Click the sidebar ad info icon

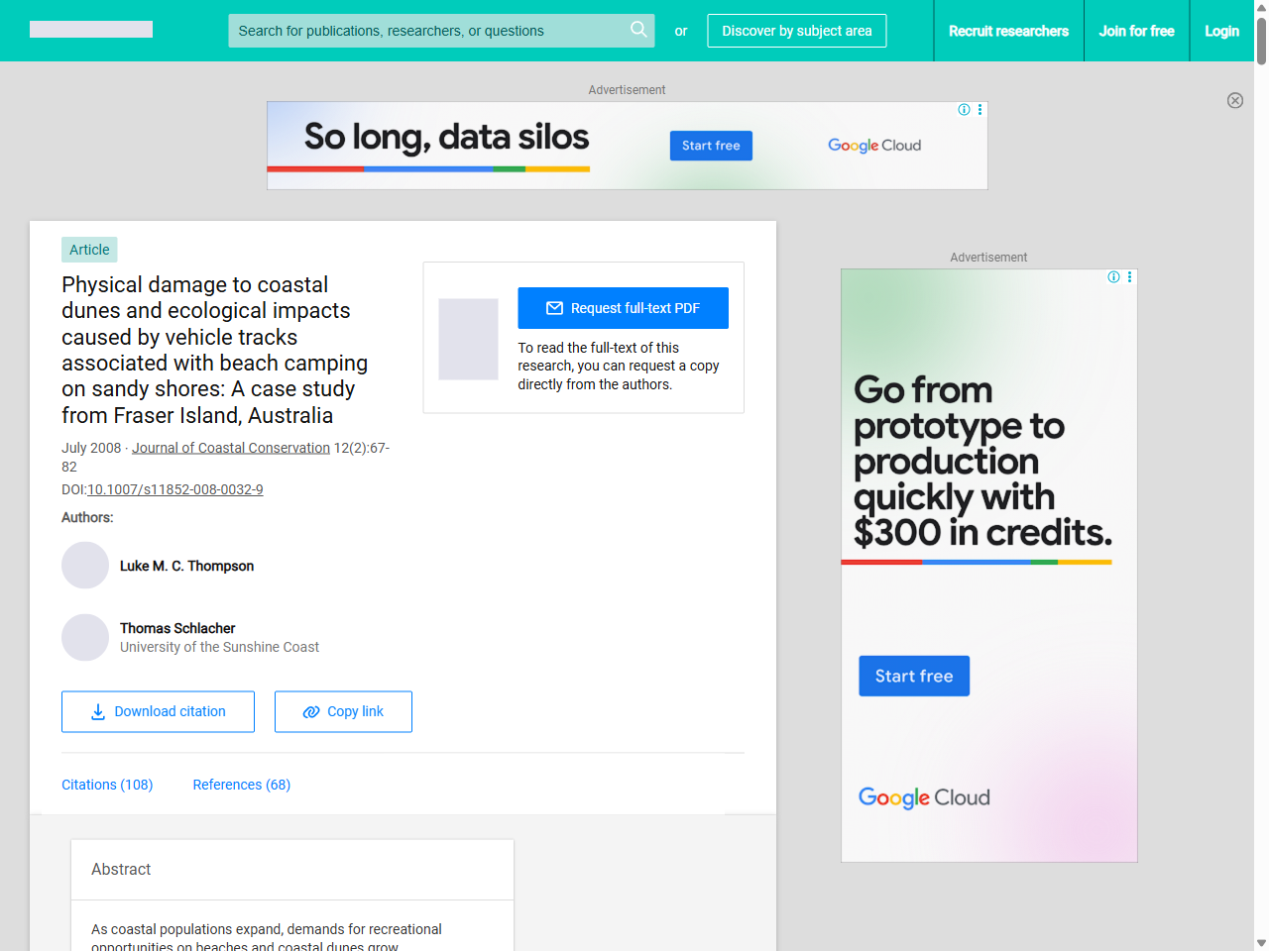pyautogui.click(x=1113, y=277)
